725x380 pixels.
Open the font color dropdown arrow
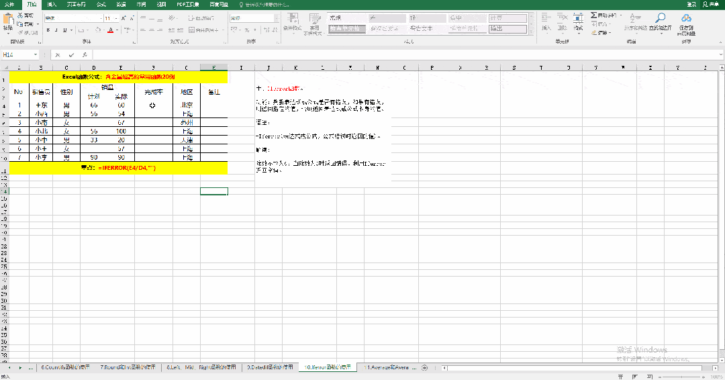pos(117,30)
